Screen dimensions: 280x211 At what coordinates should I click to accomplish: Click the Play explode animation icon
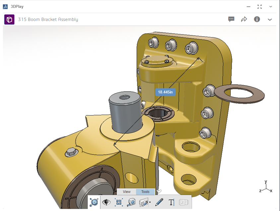coord(94,202)
